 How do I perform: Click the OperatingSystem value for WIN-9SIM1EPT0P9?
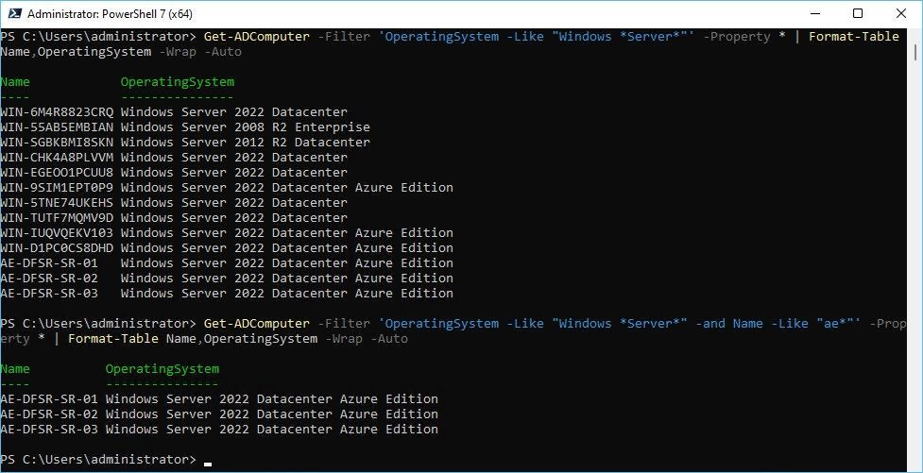coord(287,188)
